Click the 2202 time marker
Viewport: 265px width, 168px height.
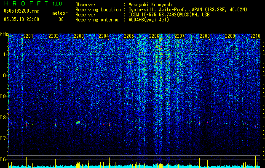coord(54,36)
